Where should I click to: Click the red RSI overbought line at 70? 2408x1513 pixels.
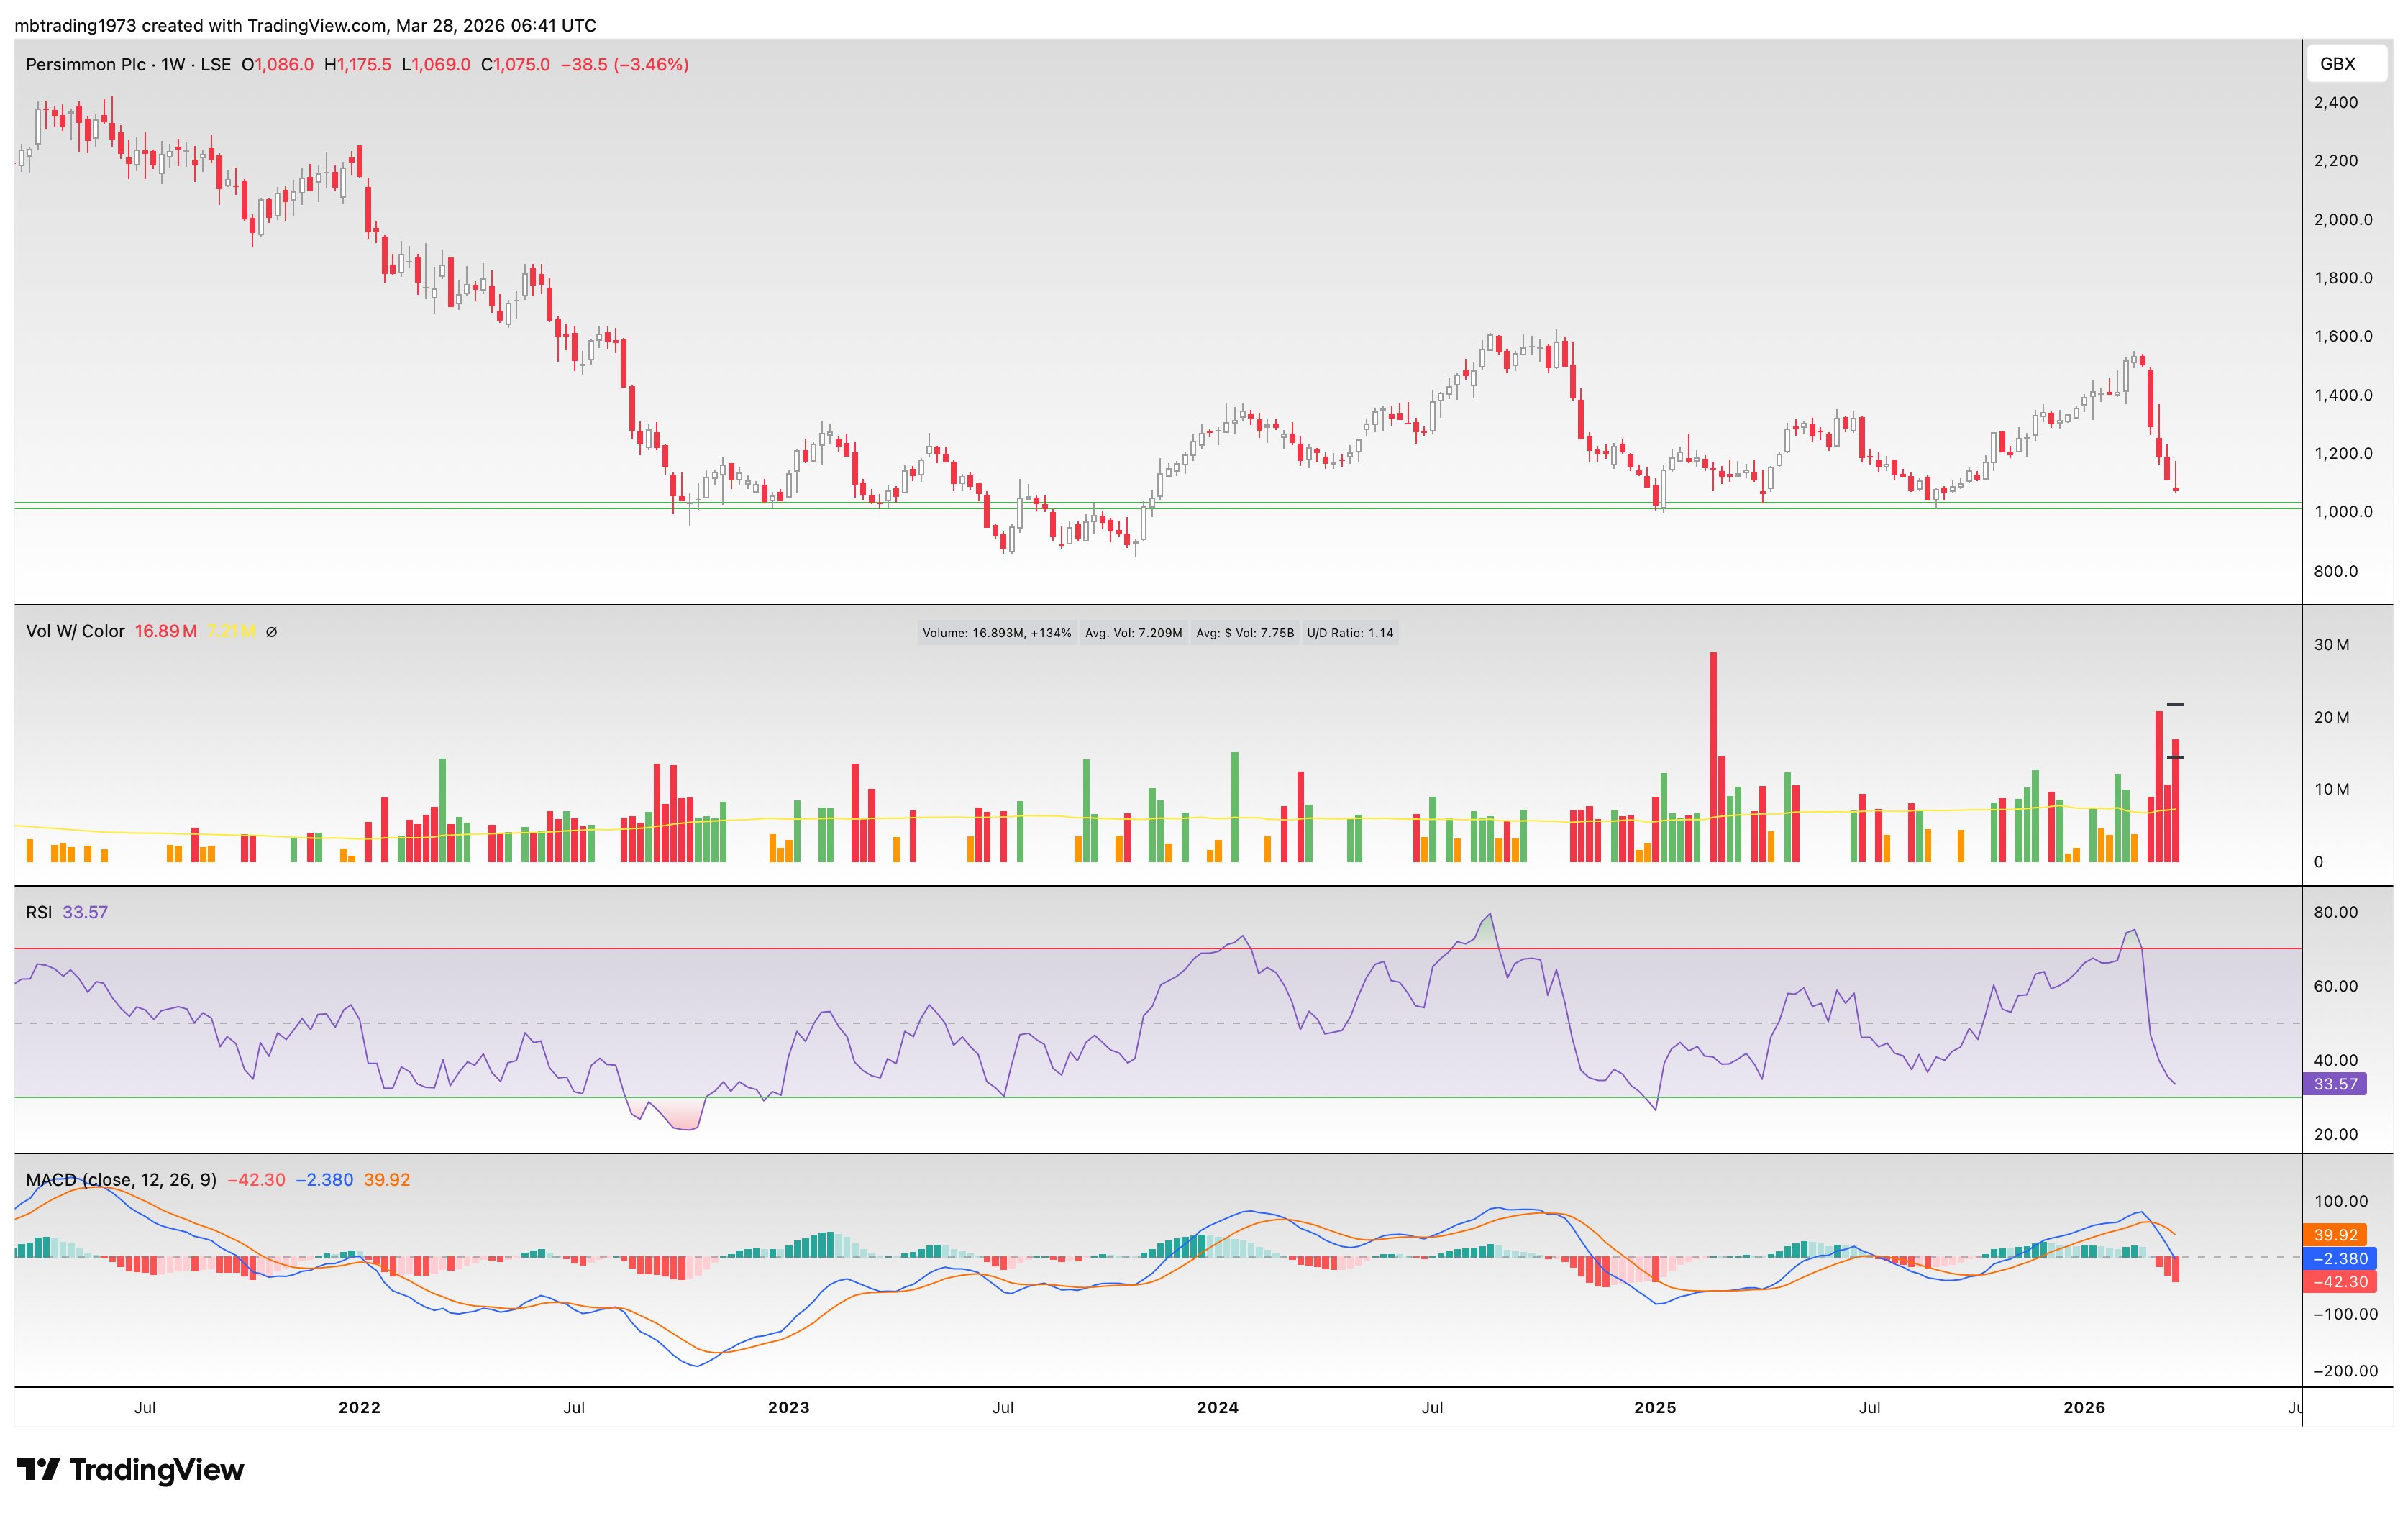pos(1000,948)
